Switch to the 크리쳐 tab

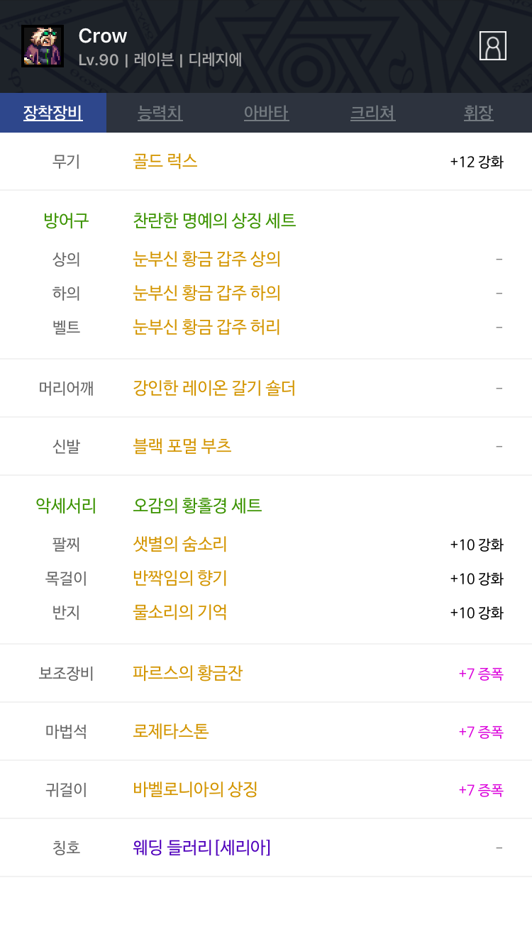(372, 113)
